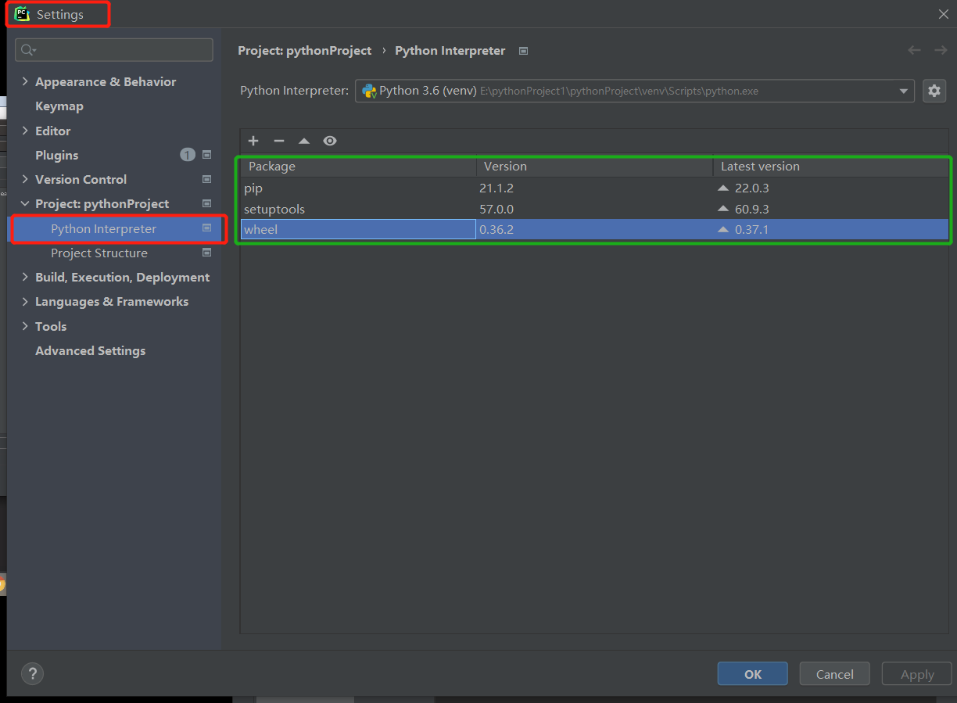957x703 pixels.
Task: Focus the settings search field
Action: coord(114,50)
